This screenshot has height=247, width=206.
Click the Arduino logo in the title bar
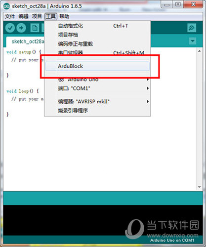(7, 6)
